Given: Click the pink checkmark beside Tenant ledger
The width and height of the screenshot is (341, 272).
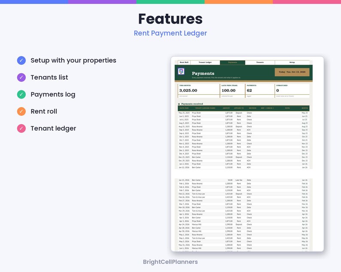Looking at the screenshot, I should point(21,129).
